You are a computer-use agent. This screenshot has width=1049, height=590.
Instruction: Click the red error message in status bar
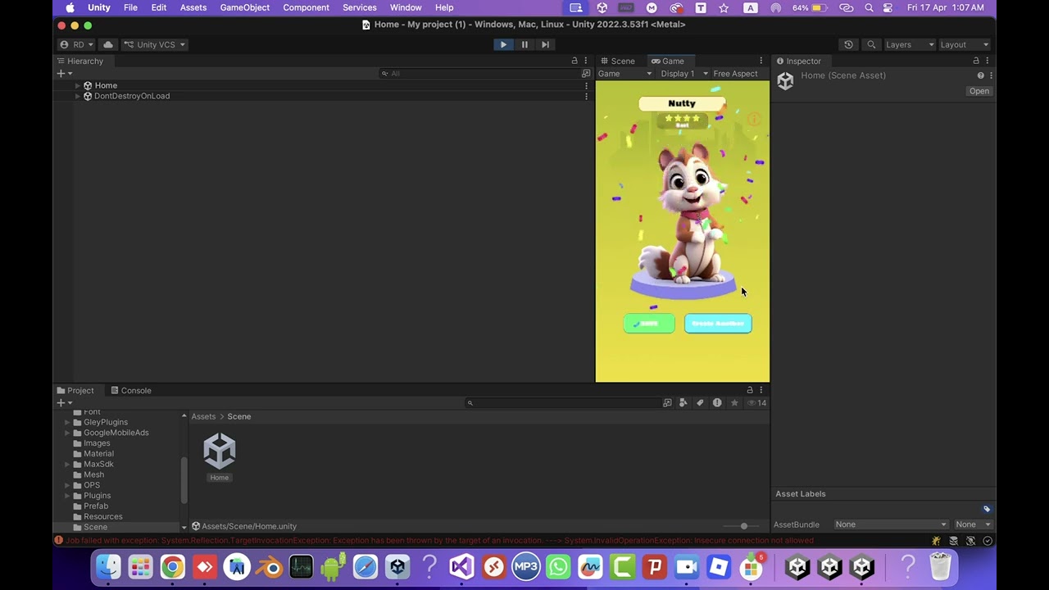pyautogui.click(x=439, y=541)
